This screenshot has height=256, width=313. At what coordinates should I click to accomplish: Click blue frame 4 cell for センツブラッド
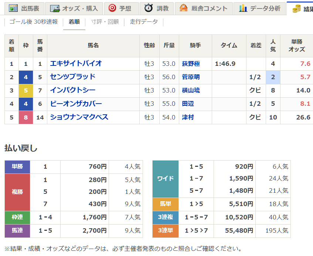click(26, 77)
